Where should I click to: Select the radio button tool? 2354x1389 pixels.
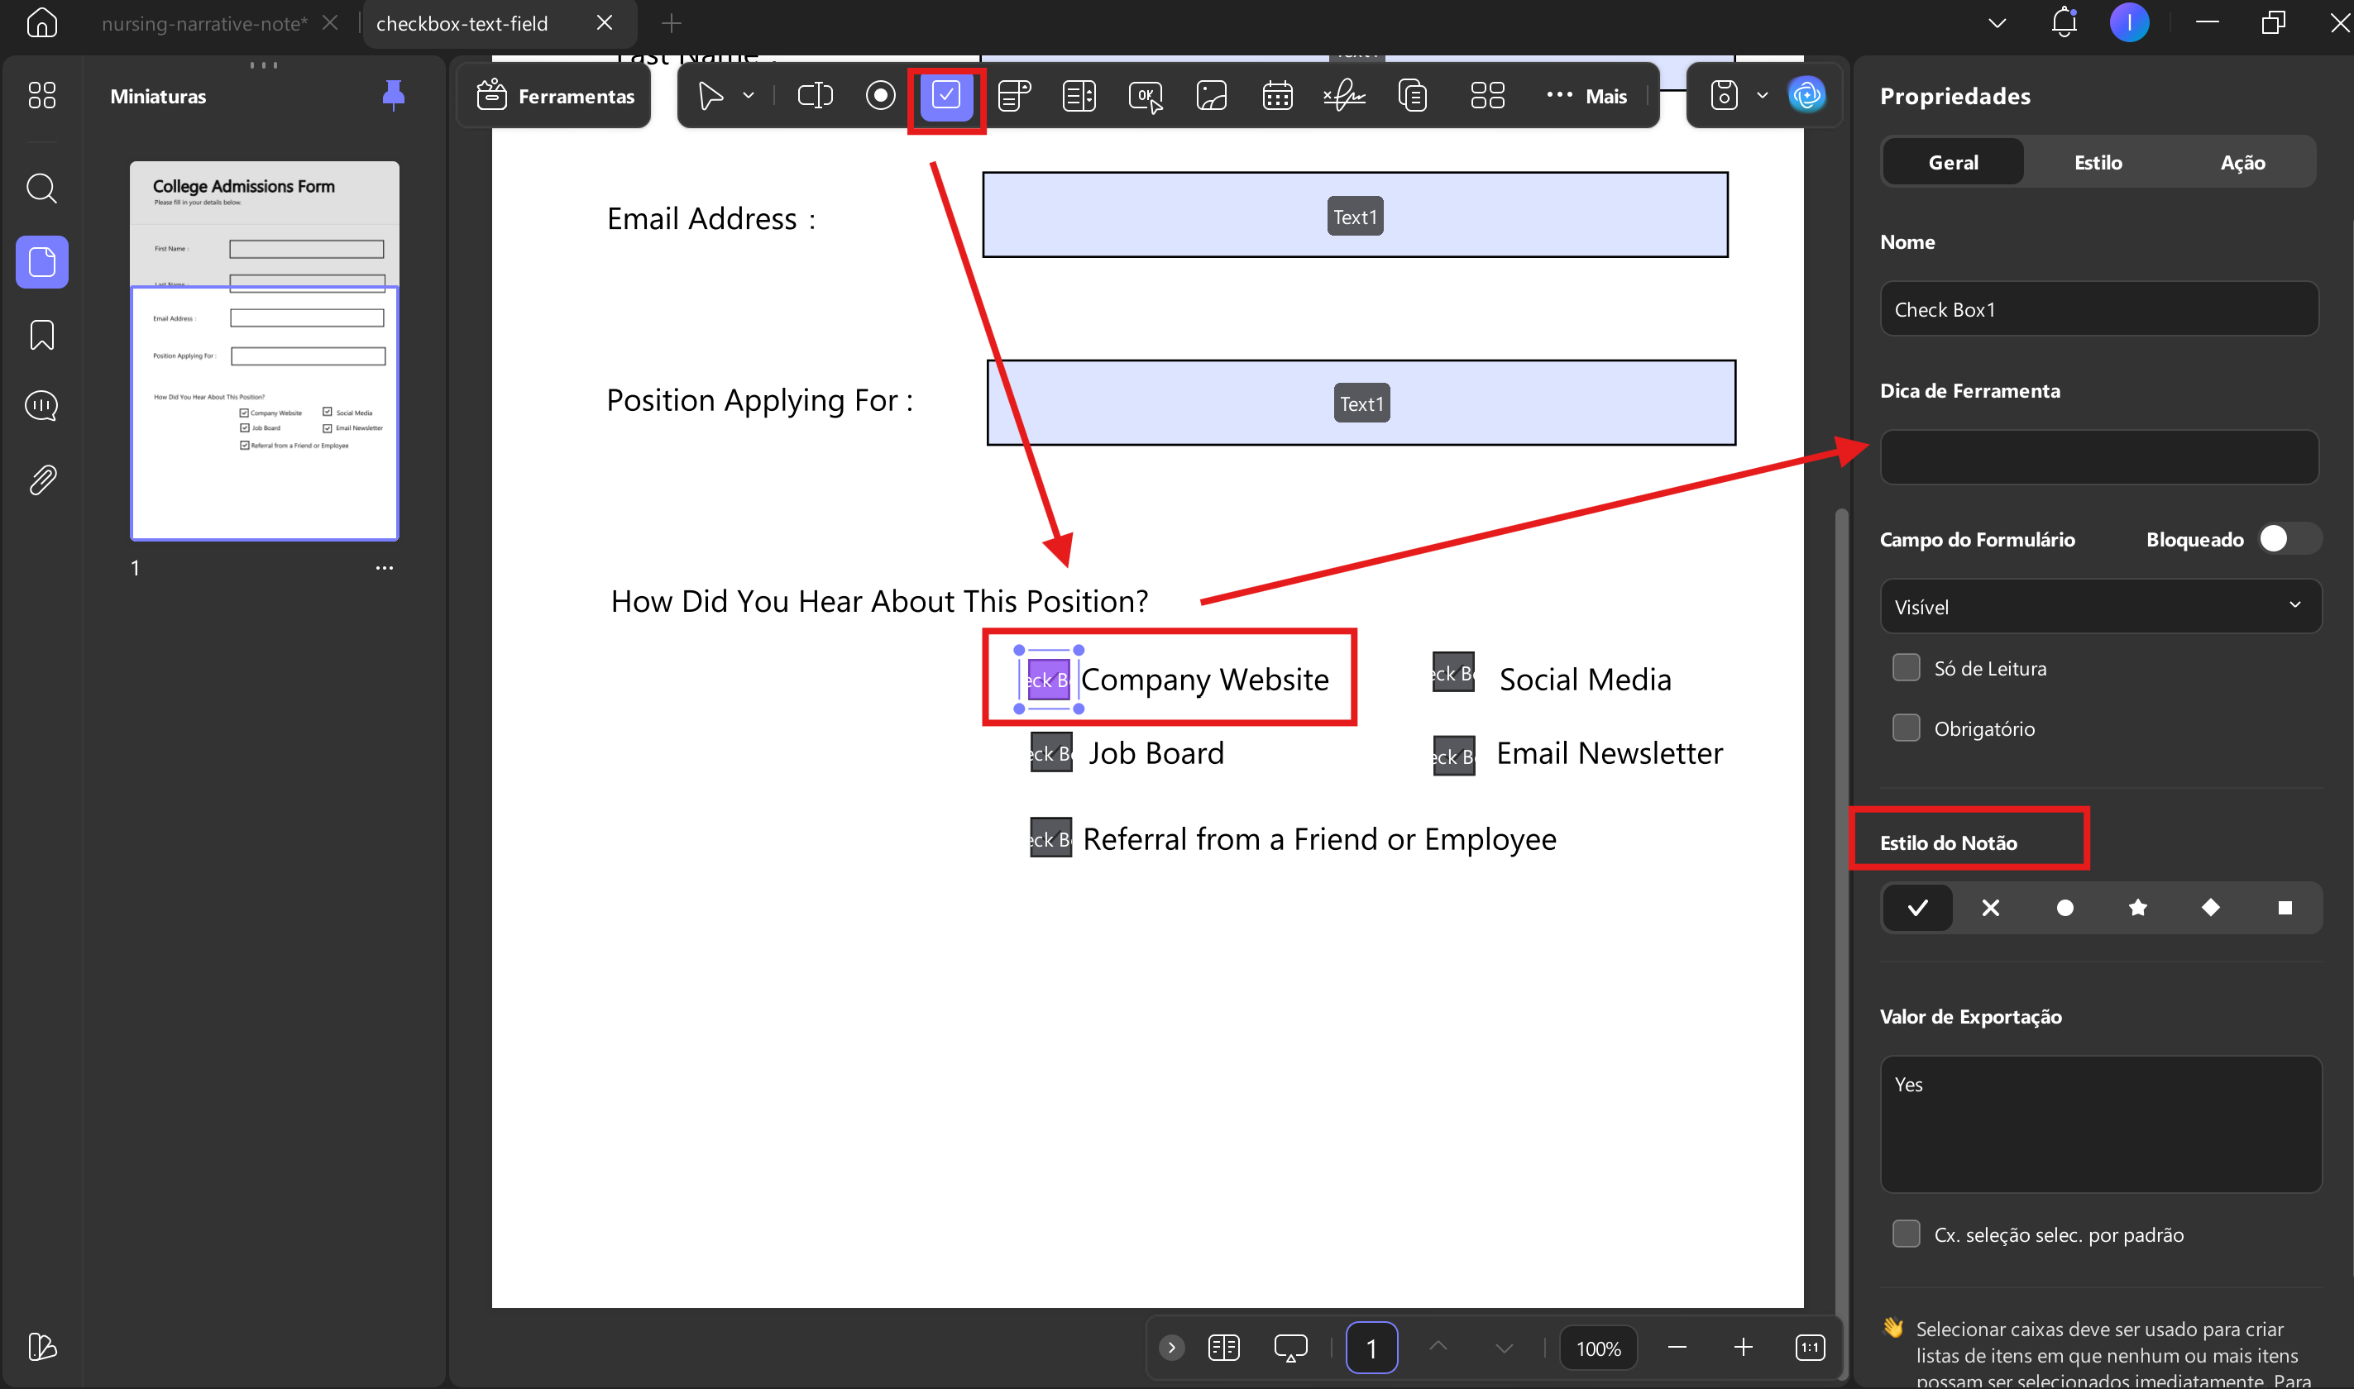[880, 95]
